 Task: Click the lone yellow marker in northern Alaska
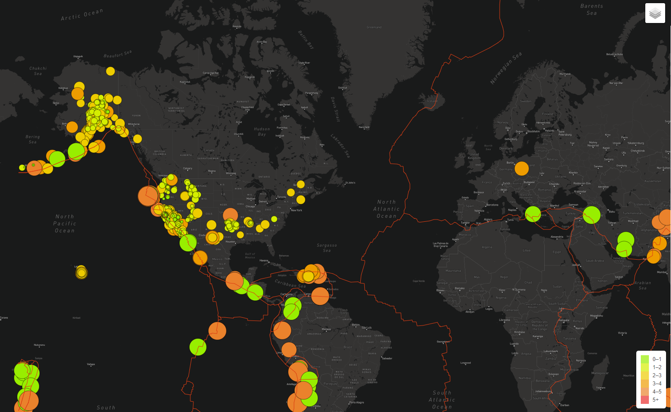click(x=110, y=71)
